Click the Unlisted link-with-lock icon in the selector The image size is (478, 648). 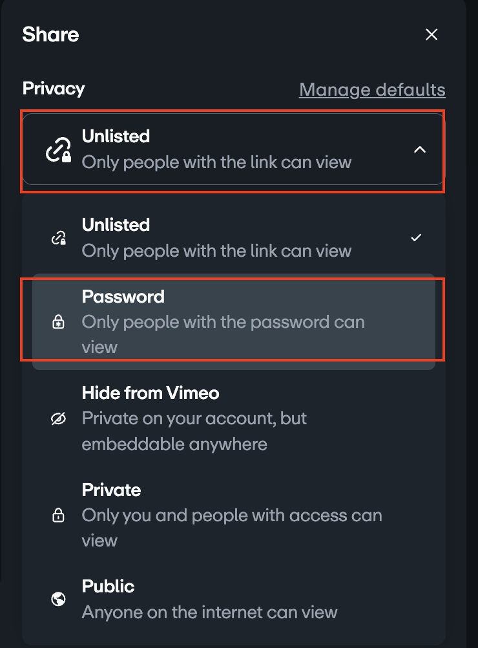pos(58,149)
